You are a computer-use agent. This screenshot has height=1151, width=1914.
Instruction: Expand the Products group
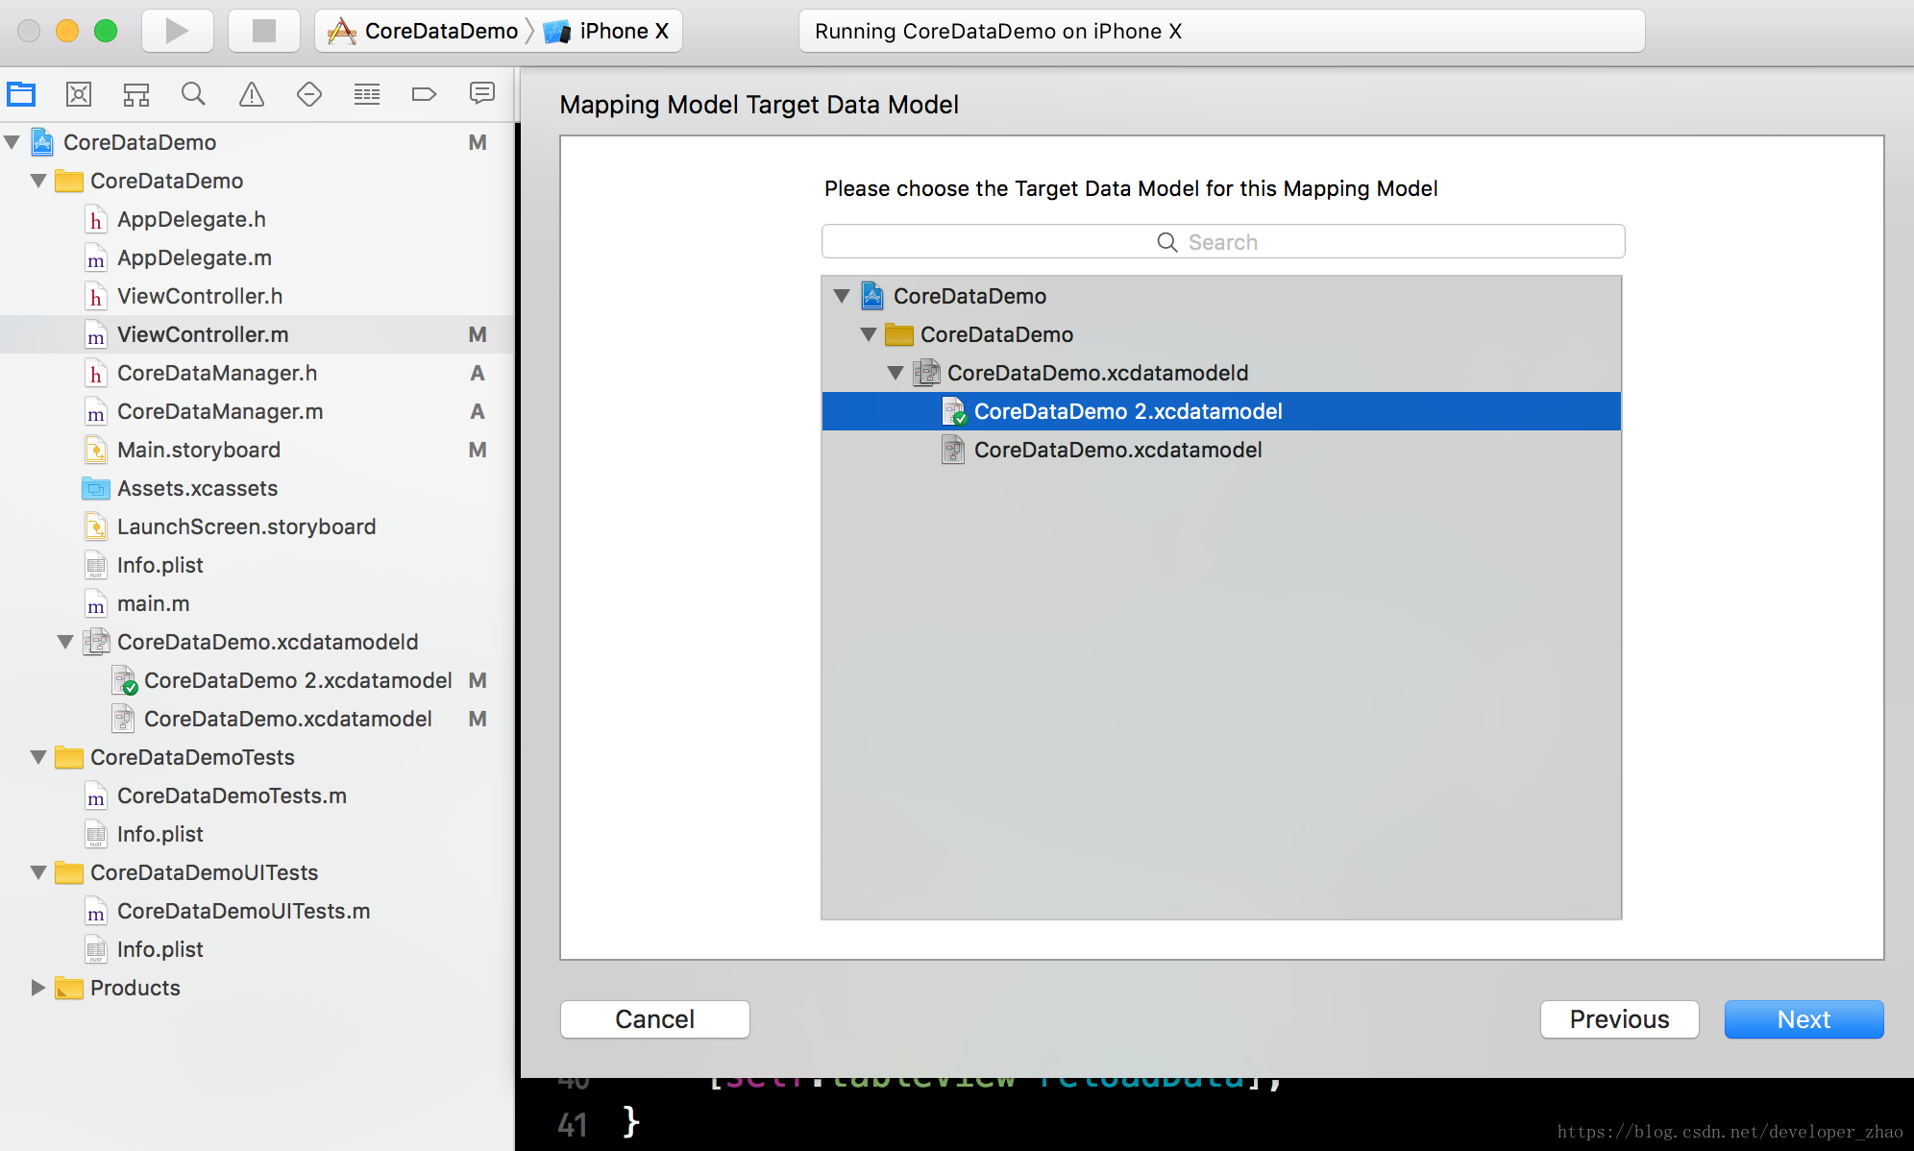(39, 988)
